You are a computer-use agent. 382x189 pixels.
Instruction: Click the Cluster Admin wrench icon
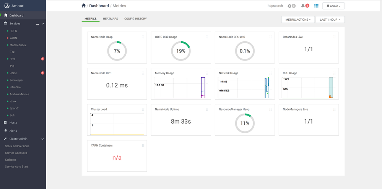[6, 138]
